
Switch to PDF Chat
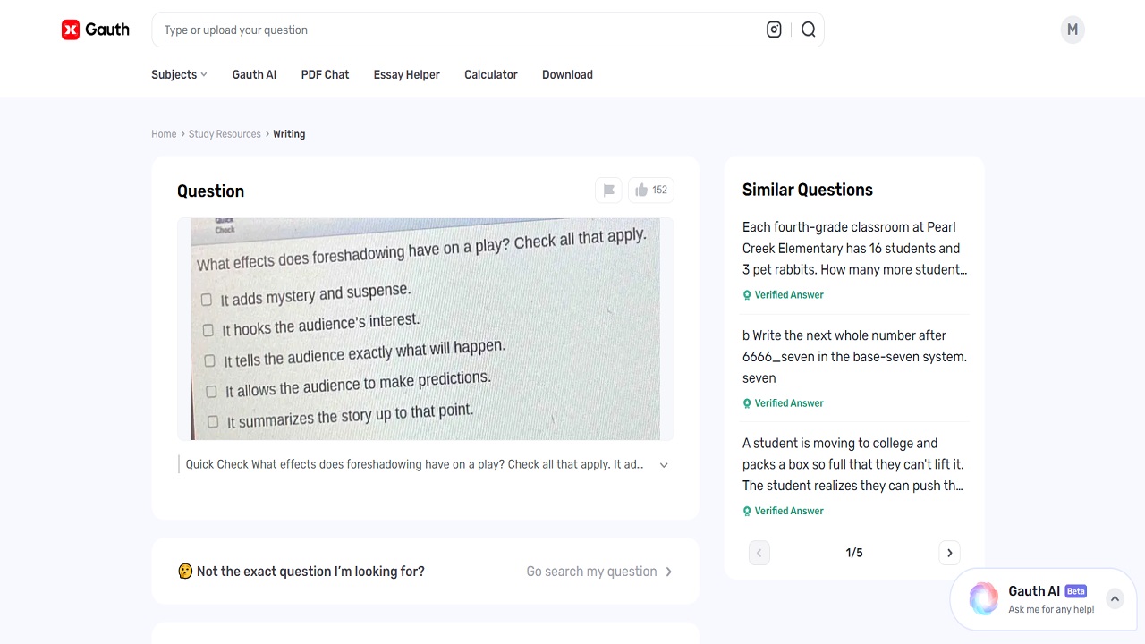tap(325, 74)
